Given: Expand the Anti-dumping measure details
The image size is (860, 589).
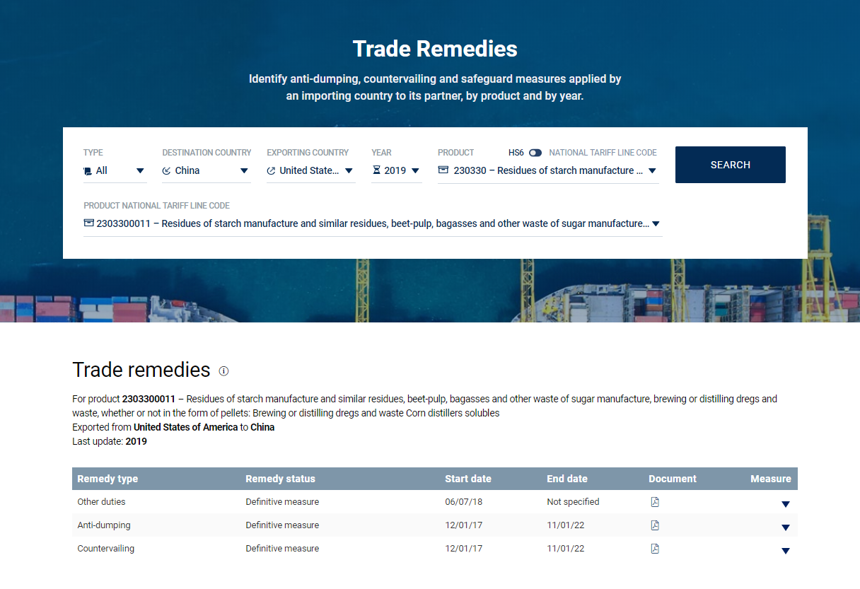Looking at the screenshot, I should coord(785,527).
